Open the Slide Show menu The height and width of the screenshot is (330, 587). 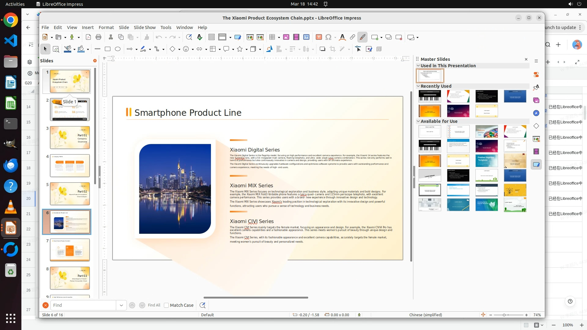145,28
